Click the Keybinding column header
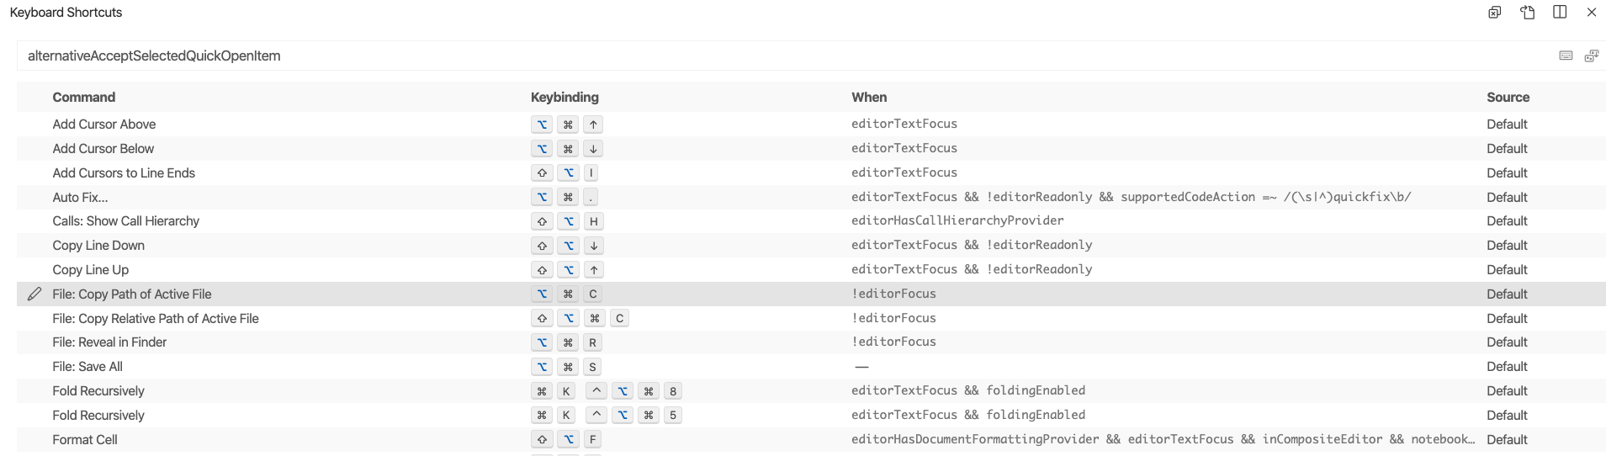 564,97
